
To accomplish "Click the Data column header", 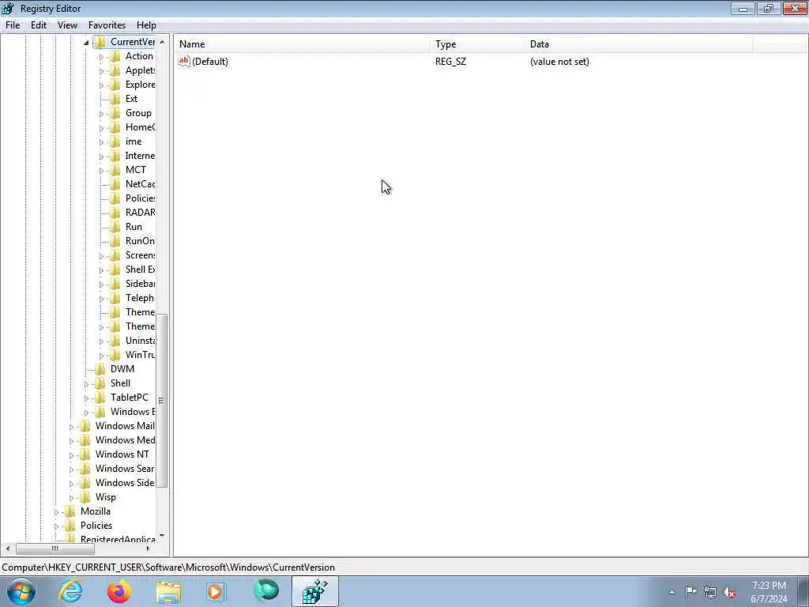I will point(639,44).
